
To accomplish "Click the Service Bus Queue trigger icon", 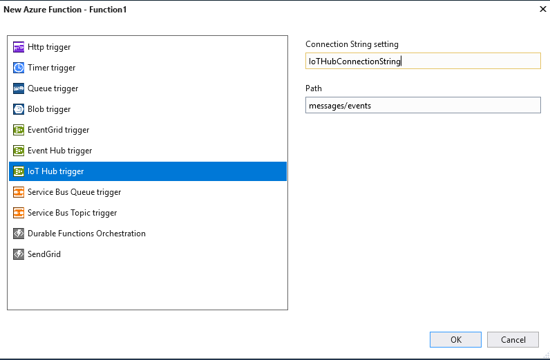I will tap(19, 192).
